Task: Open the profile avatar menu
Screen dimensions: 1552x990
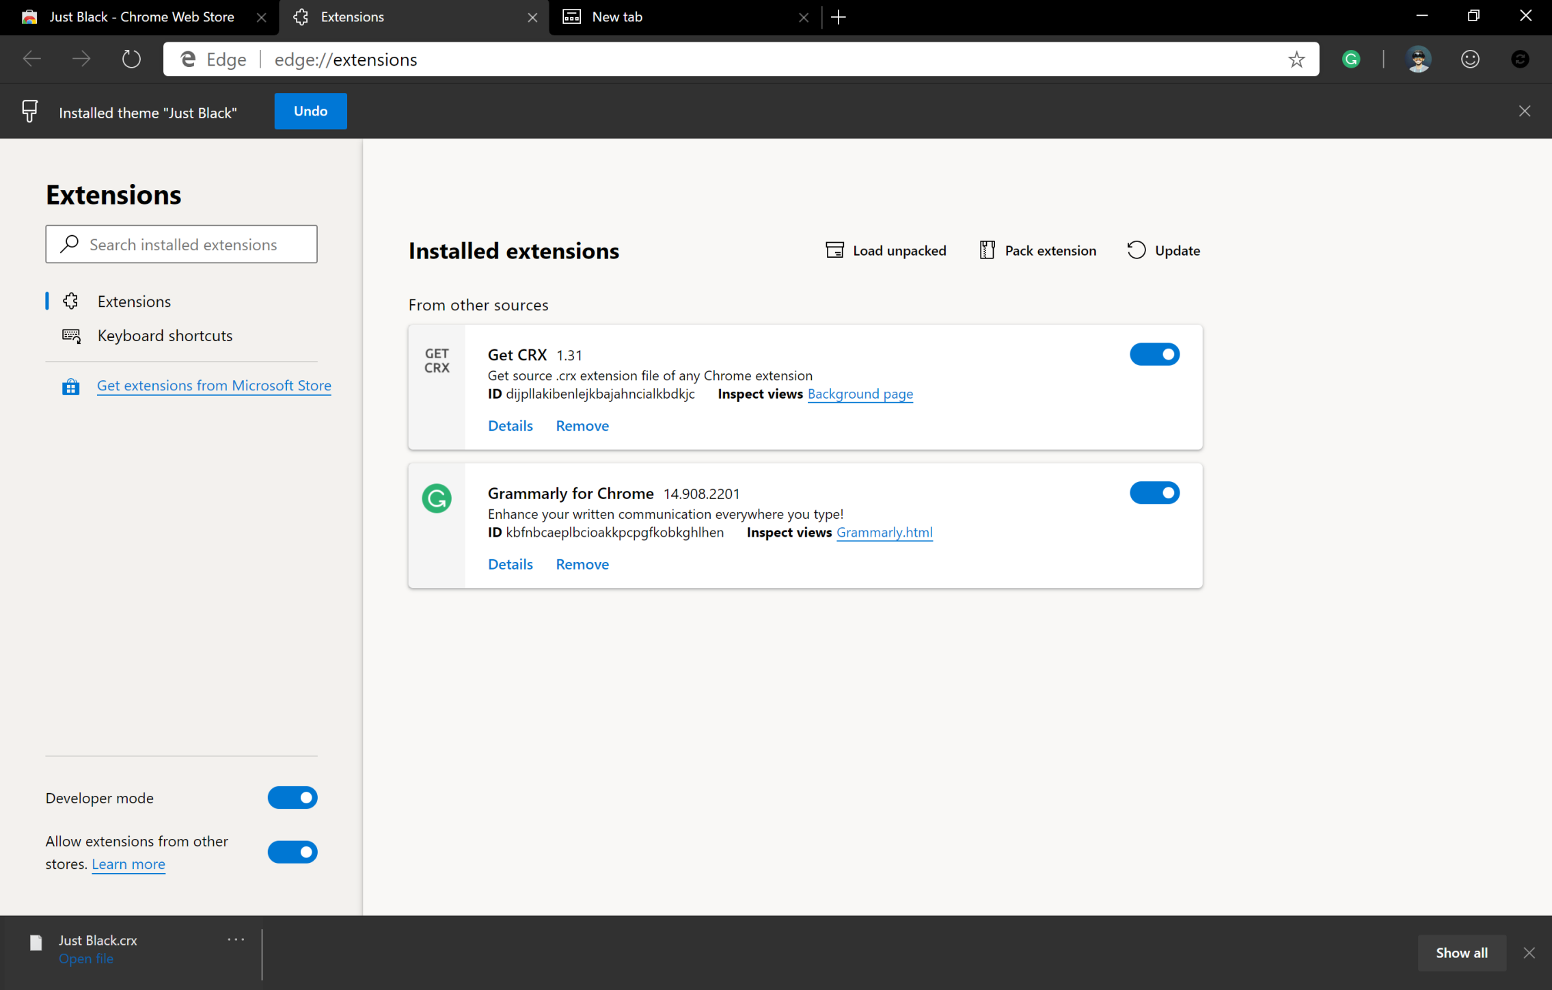Action: (x=1418, y=59)
